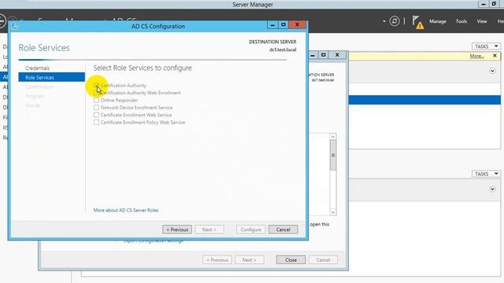504x283 pixels.
Task: Select the Role Services step
Action: coord(51,77)
